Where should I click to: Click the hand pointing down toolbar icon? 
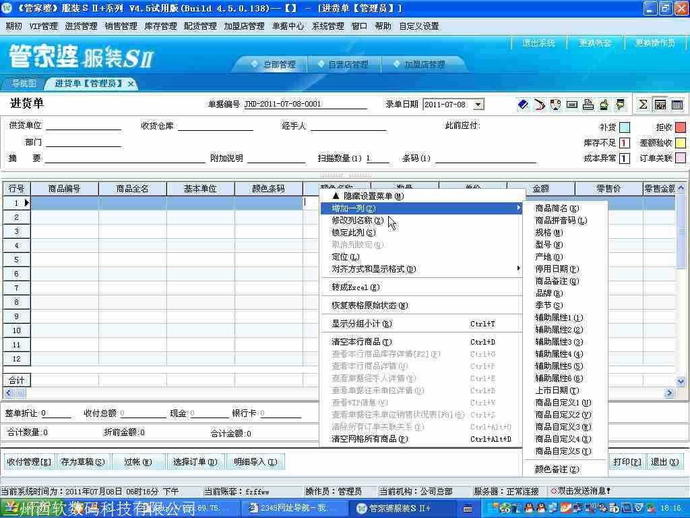(x=621, y=105)
